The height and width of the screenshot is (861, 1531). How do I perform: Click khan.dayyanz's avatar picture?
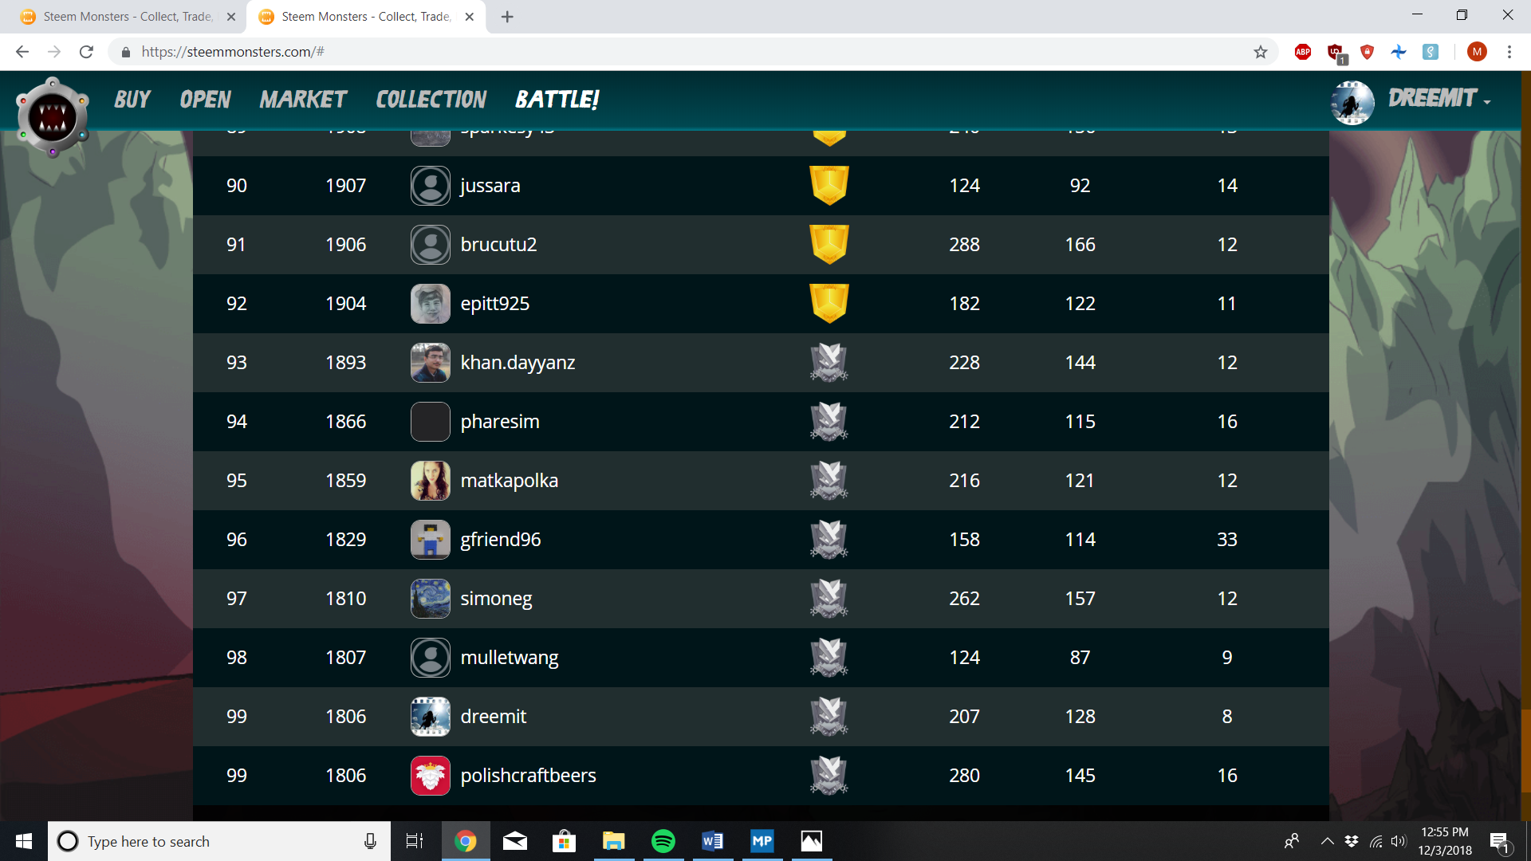(431, 363)
